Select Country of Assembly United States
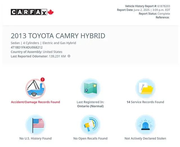The image size is (180, 147). pyautogui.click(x=37, y=52)
